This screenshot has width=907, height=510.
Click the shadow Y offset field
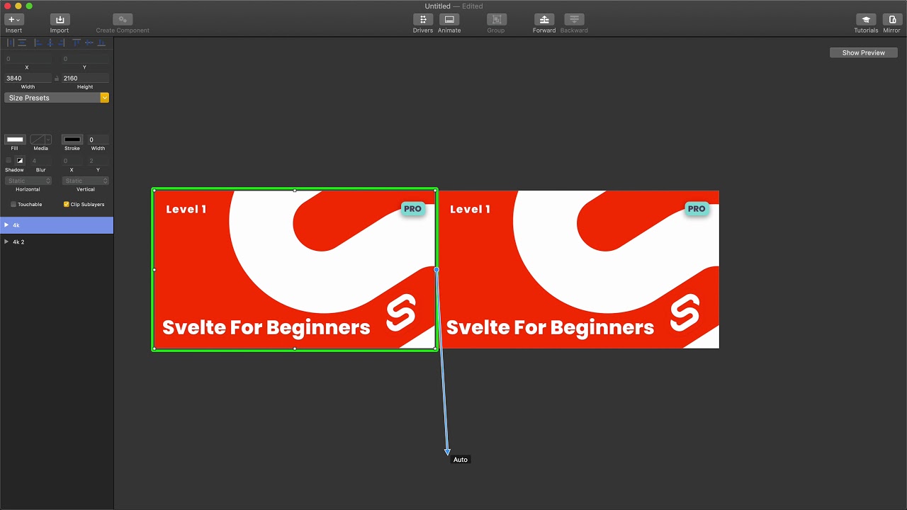coord(98,161)
